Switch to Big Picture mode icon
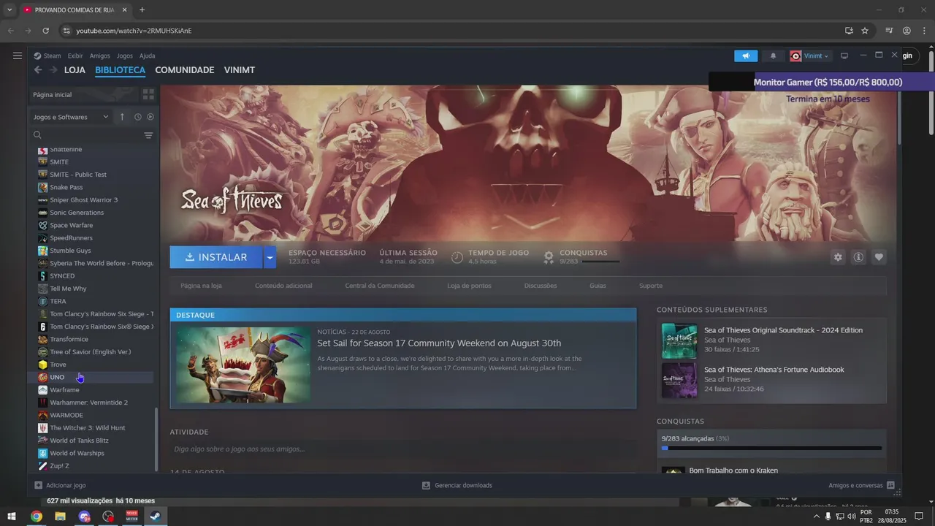 (844, 56)
